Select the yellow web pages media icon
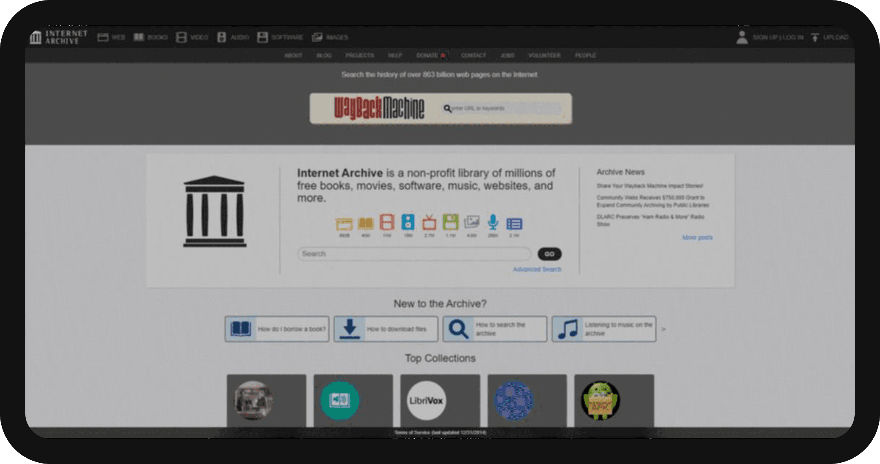The image size is (880, 464). [344, 223]
